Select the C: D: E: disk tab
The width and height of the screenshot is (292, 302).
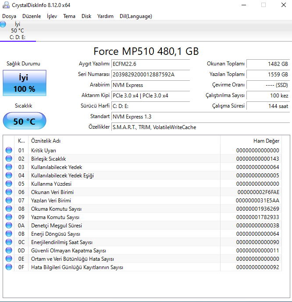click(18, 30)
